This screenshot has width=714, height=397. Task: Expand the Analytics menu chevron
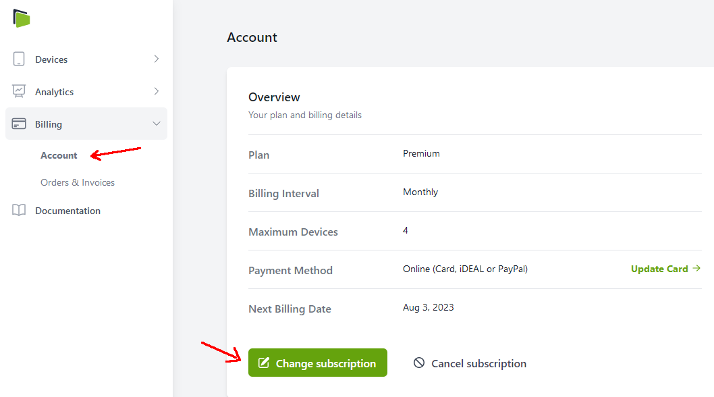click(x=157, y=91)
